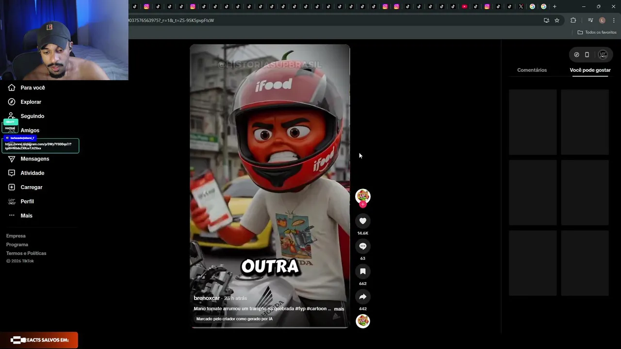This screenshot has height=349, width=621.
Task: Click the get-app phone icon
Action: pyautogui.click(x=587, y=55)
